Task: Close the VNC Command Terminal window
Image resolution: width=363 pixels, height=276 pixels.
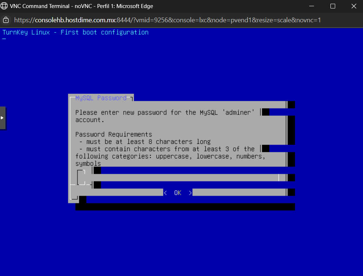Action: click(353, 6)
